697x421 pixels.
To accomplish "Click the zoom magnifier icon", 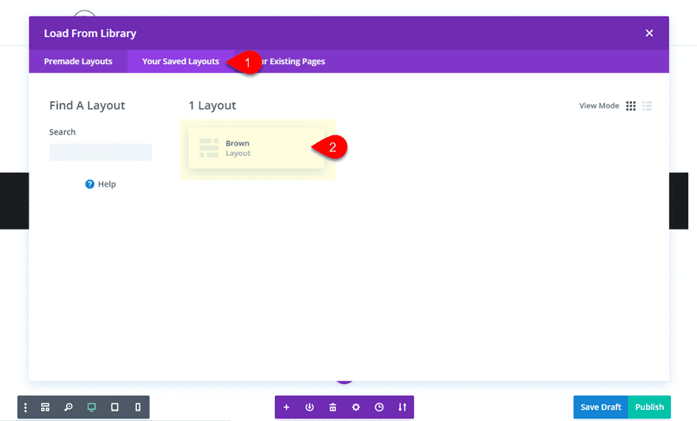I will click(x=68, y=408).
